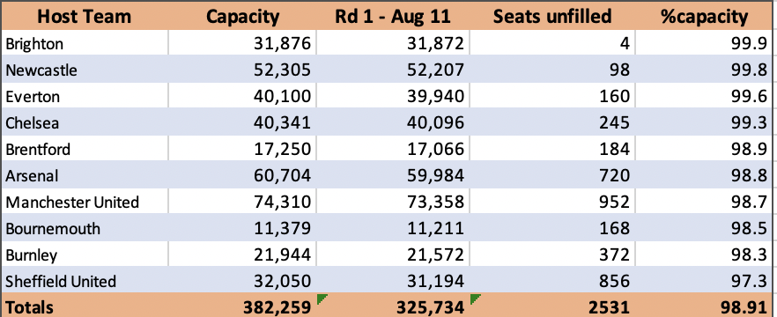Viewport: 777px width, 317px height.
Task: Click the Rd 1 - Aug 11 header
Action: tap(393, 17)
